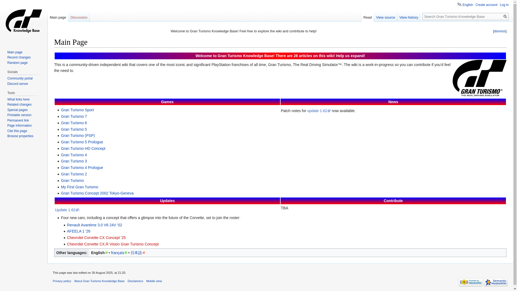Click the Powered by MediaWiki badge

click(471, 282)
